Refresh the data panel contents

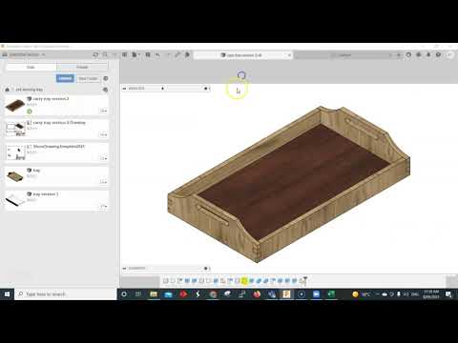95,55
